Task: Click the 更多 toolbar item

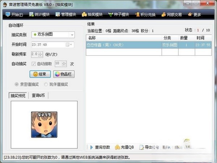Action: [x=194, y=15]
